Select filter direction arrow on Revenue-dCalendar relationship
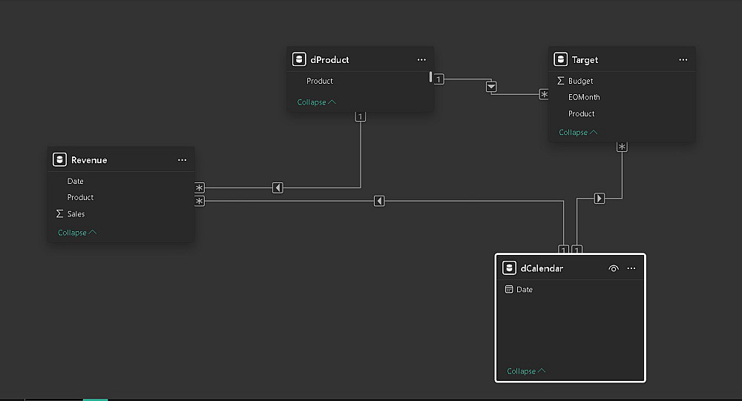 coord(379,201)
